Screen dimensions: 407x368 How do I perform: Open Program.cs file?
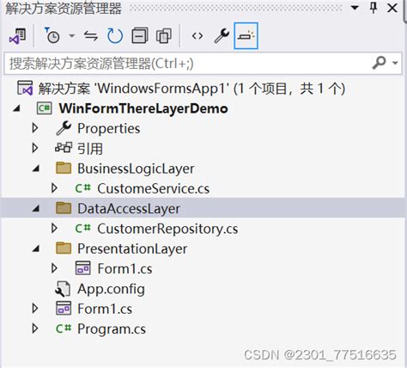[x=112, y=329]
